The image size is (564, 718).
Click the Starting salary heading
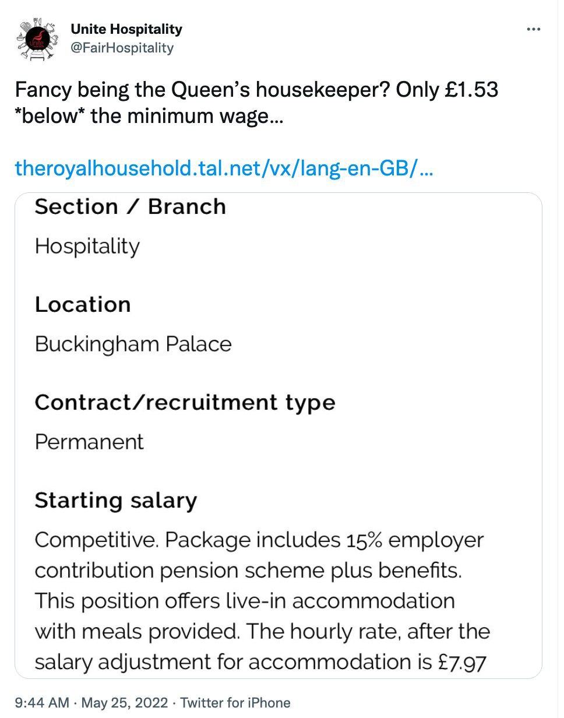coord(116,501)
